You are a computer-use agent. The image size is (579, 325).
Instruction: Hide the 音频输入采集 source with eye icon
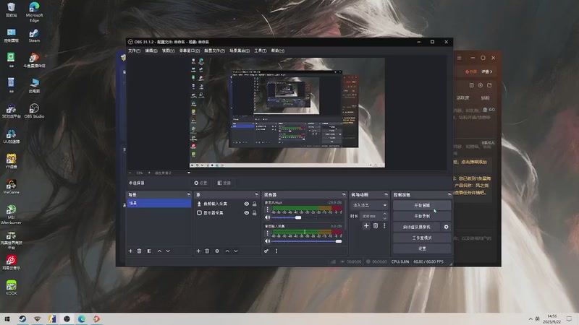point(247,204)
